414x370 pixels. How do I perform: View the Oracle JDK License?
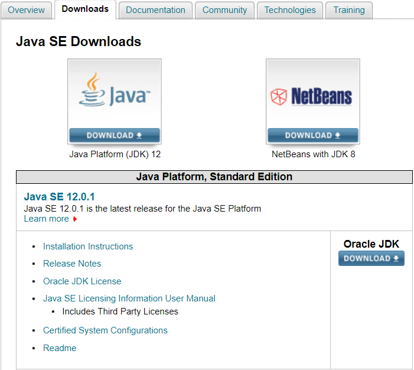pos(82,281)
